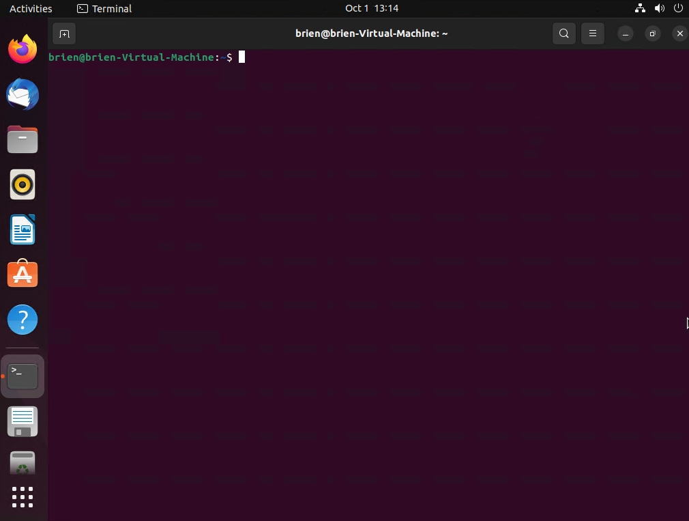Click the running Terminal dock icon

coord(23,376)
